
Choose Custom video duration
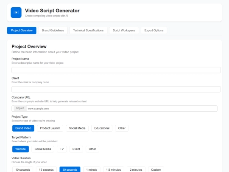pos(156,169)
